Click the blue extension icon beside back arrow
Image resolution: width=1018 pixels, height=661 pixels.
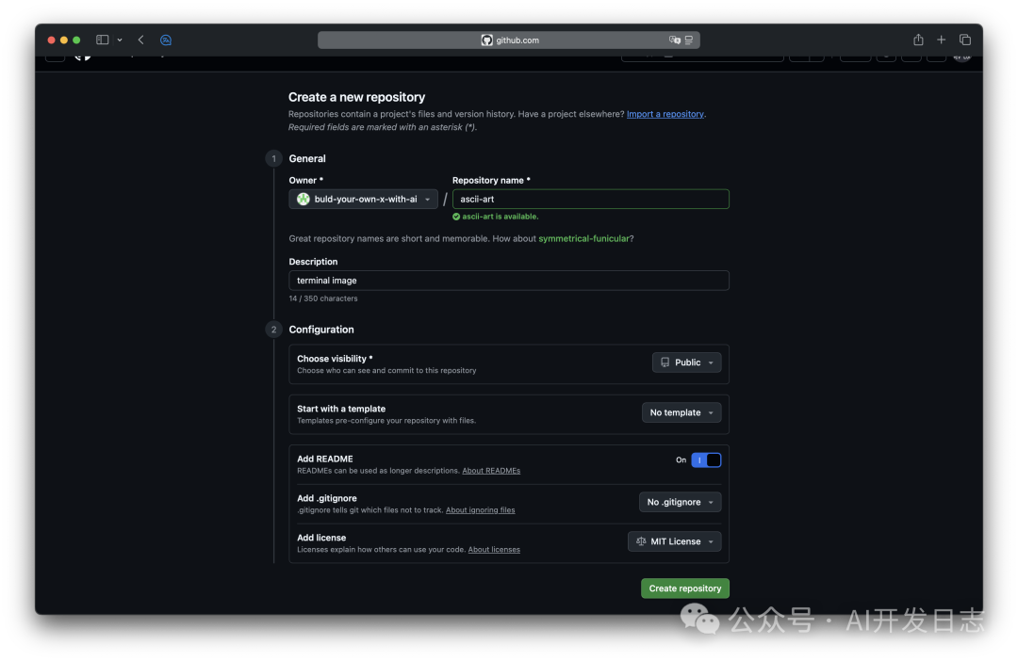[x=166, y=40]
